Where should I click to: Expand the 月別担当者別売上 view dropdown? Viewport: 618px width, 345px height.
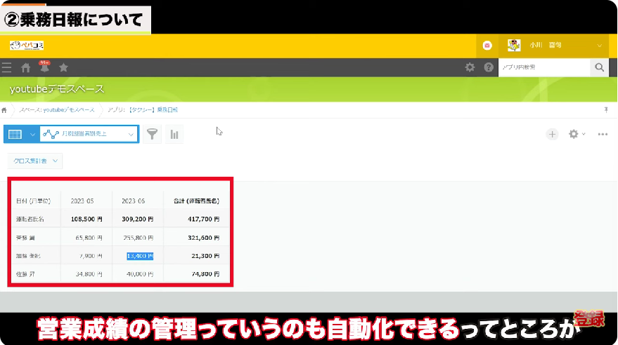coord(131,134)
